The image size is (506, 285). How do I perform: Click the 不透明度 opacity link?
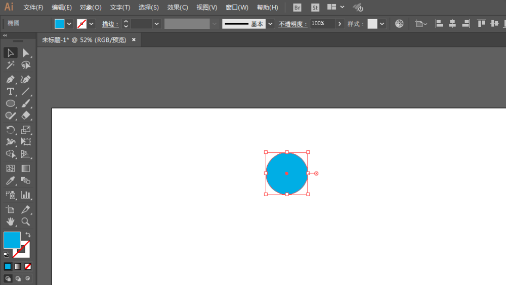(292, 24)
